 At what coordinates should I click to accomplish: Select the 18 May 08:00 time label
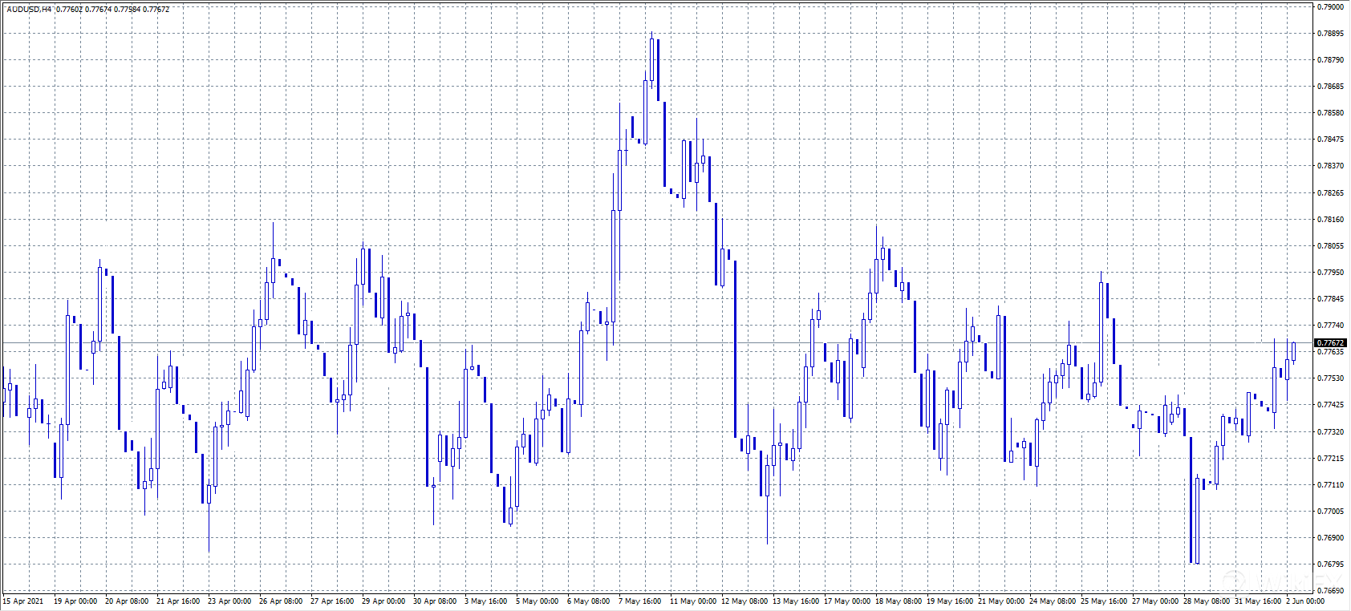[x=898, y=601]
